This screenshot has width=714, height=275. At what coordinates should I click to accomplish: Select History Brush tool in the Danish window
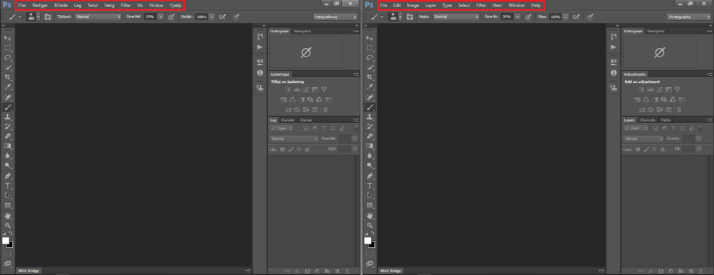point(8,126)
